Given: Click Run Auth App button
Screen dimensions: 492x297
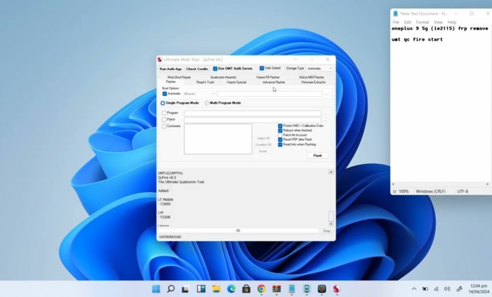Looking at the screenshot, I should click(x=170, y=69).
